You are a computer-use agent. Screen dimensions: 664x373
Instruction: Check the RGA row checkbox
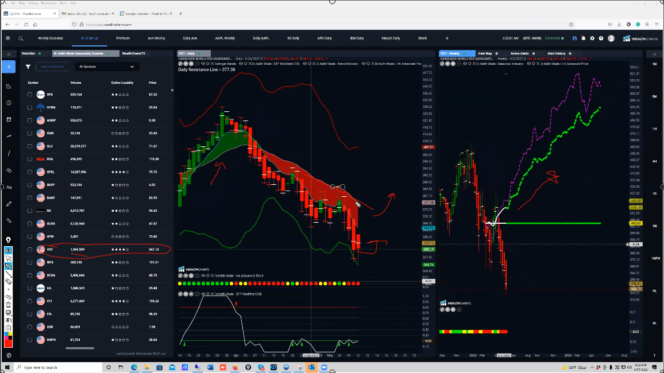pyautogui.click(x=30, y=159)
